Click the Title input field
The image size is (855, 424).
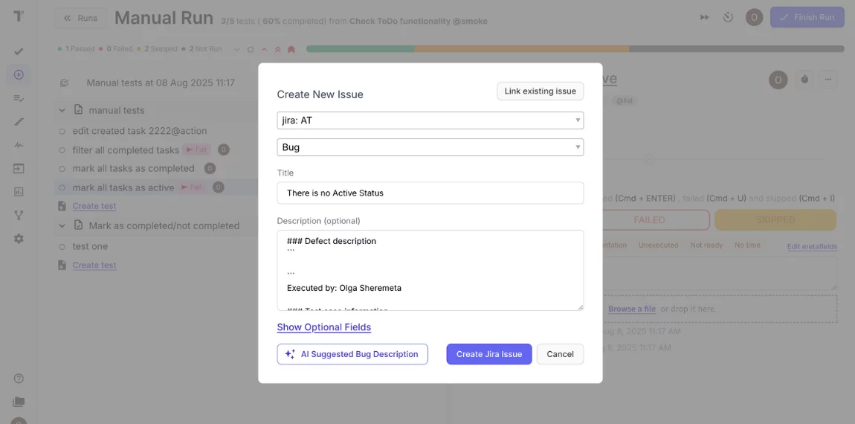[x=430, y=193]
